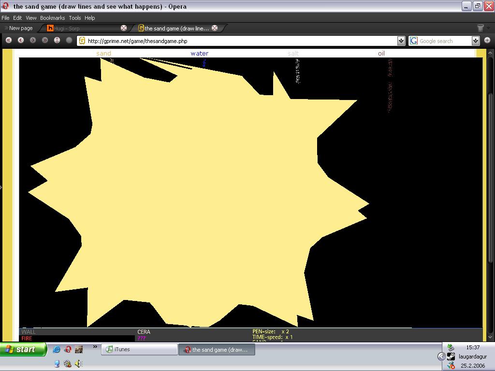Viewport: 495px width, 371px height.
Task: Click the site favicon in address bar
Action: [x=82, y=41]
